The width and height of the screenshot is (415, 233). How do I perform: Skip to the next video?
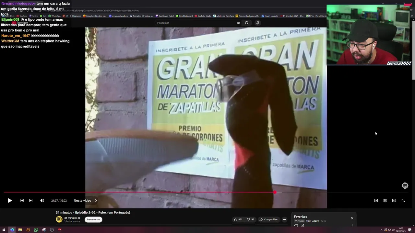coord(31,201)
